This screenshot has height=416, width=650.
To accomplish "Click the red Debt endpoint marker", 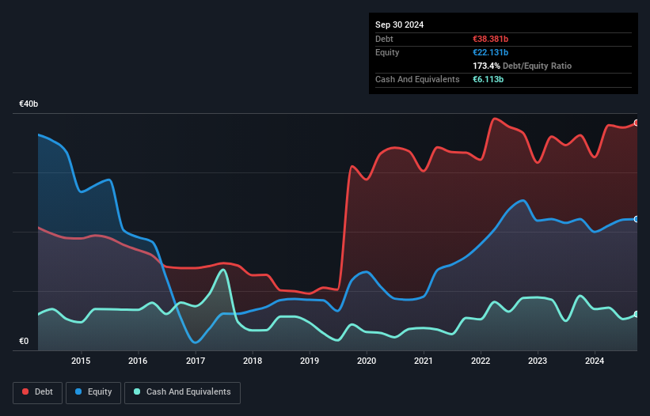I will [637, 123].
